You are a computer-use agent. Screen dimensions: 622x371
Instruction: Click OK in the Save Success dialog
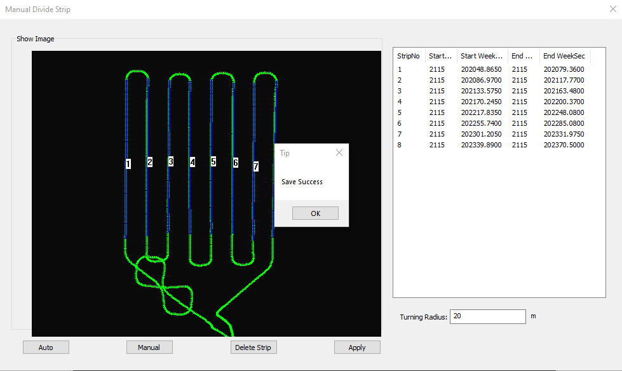[x=315, y=213]
